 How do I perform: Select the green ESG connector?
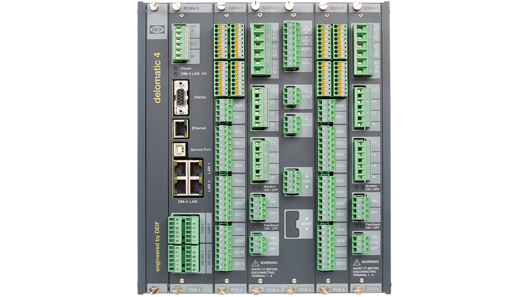click(292, 96)
